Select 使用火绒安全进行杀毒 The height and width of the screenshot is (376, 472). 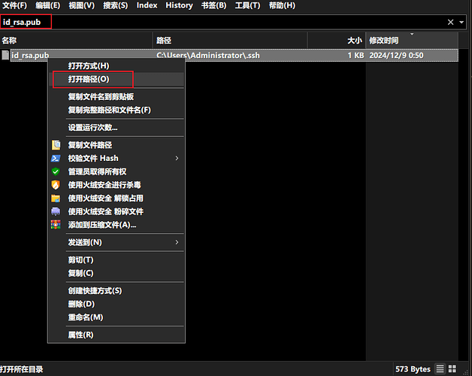pos(116,185)
